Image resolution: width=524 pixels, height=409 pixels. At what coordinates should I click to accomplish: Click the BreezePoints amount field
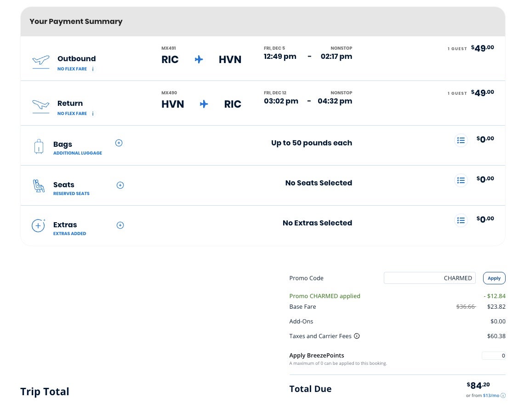coord(493,356)
